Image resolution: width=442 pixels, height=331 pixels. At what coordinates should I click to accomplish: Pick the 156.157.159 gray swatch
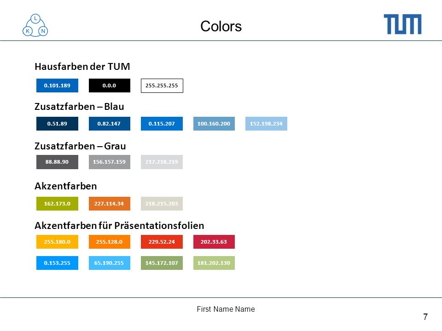[x=110, y=162]
